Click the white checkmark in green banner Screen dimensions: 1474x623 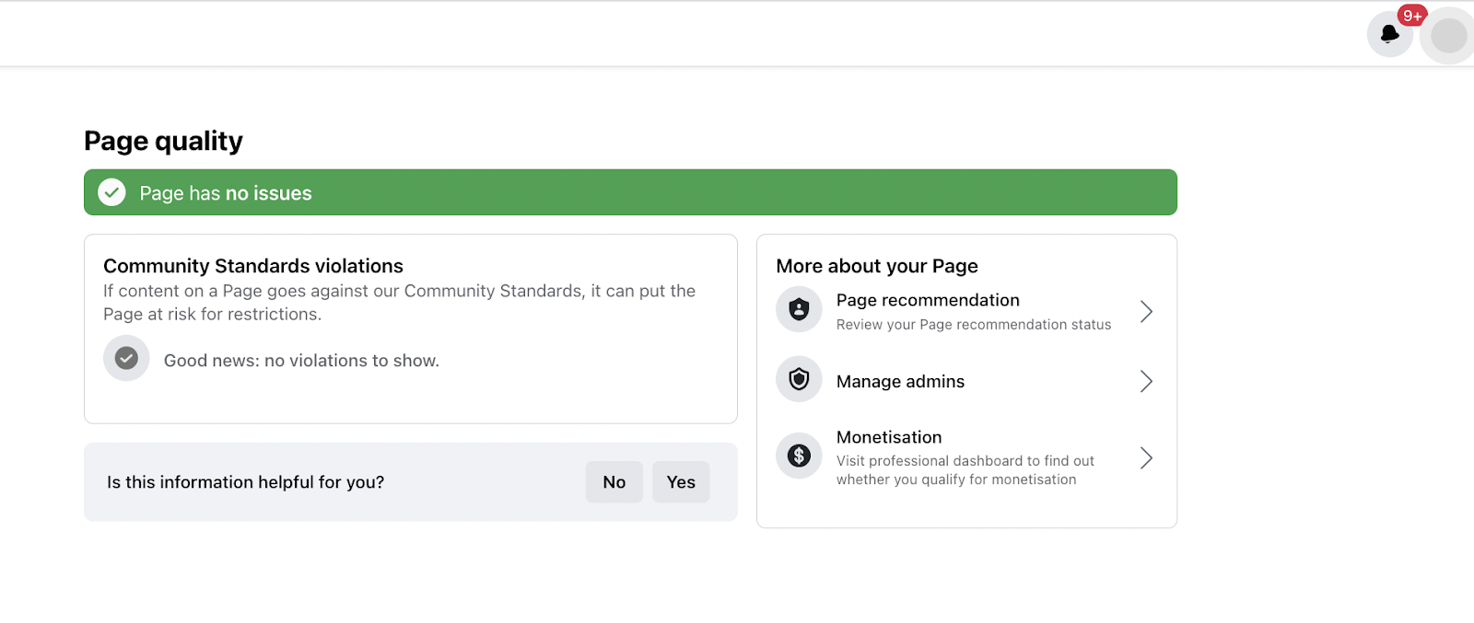pyautogui.click(x=111, y=192)
